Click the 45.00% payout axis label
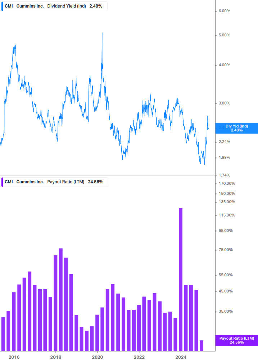Viewport: 258px width, 362px height. tap(226, 291)
